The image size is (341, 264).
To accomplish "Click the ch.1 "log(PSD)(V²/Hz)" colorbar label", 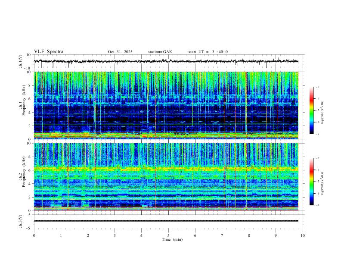I will click(322, 112).
